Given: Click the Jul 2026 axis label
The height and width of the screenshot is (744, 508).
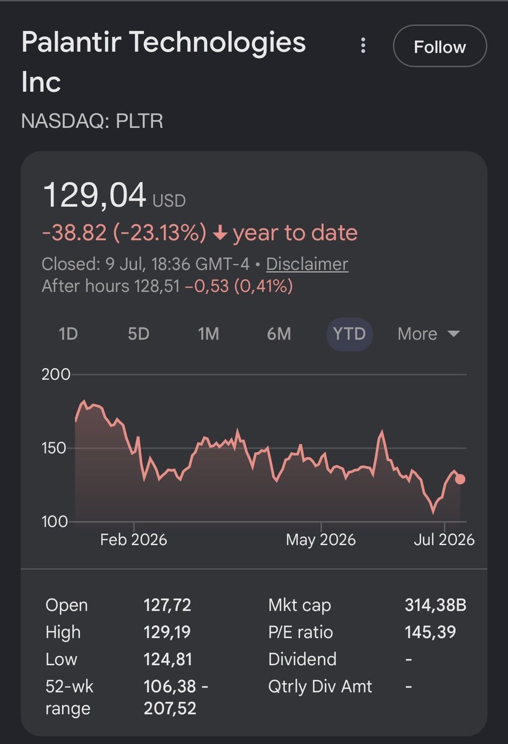Looking at the screenshot, I should tap(444, 539).
